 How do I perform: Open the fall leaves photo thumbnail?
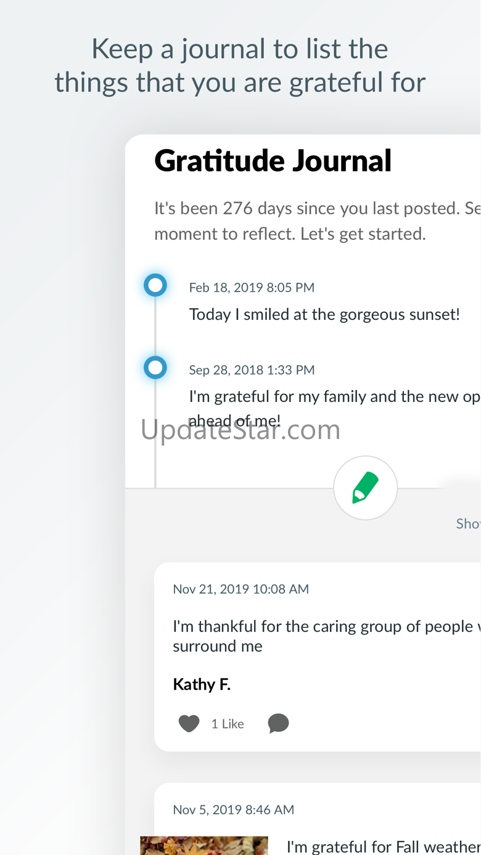(204, 846)
